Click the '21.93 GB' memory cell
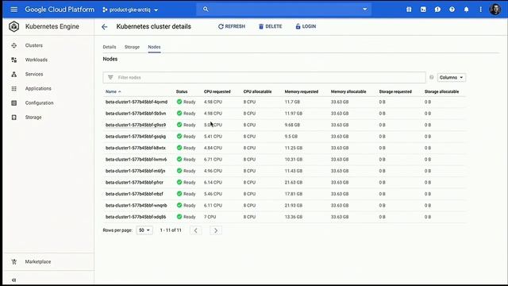Viewport: 508px width, 286px height. 293,205
